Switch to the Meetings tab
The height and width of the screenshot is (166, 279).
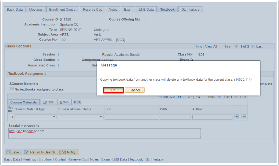click(36, 10)
